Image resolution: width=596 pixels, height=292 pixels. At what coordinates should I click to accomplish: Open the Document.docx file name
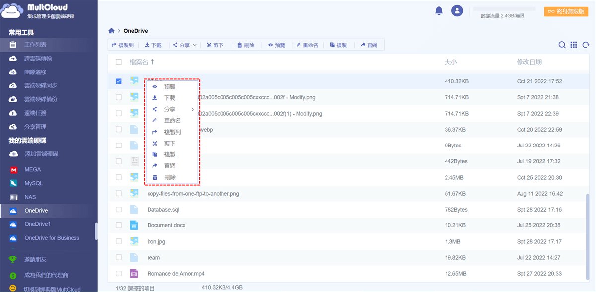166,225
